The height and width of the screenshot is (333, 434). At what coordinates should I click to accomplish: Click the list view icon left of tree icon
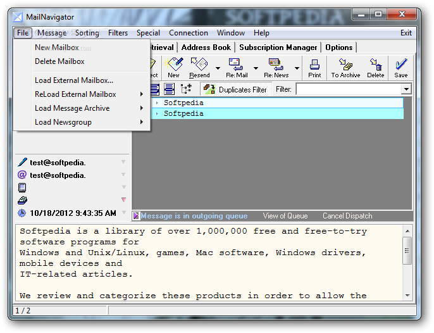tap(169, 89)
